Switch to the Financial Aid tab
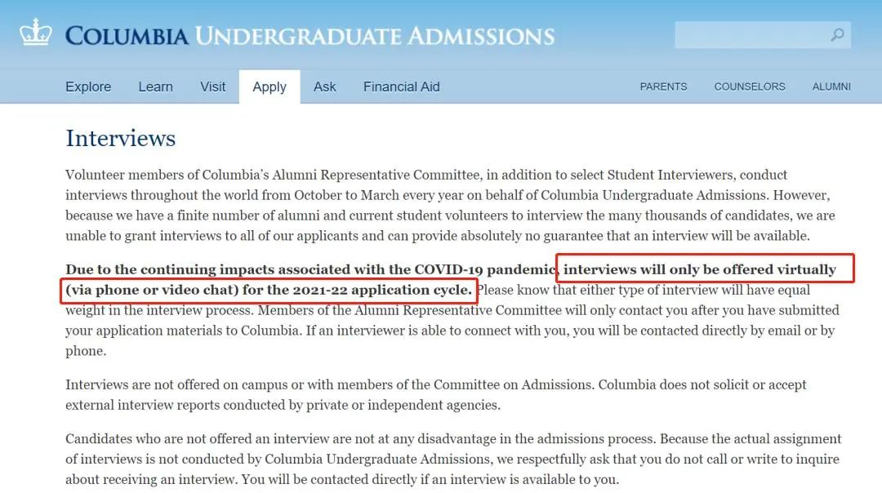 [x=401, y=87]
